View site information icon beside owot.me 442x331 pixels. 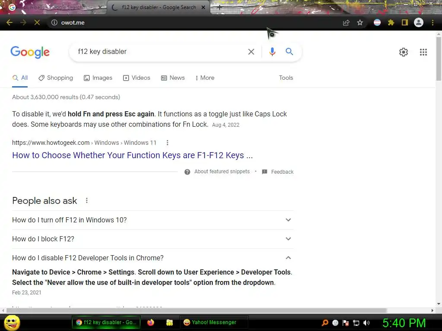click(54, 22)
